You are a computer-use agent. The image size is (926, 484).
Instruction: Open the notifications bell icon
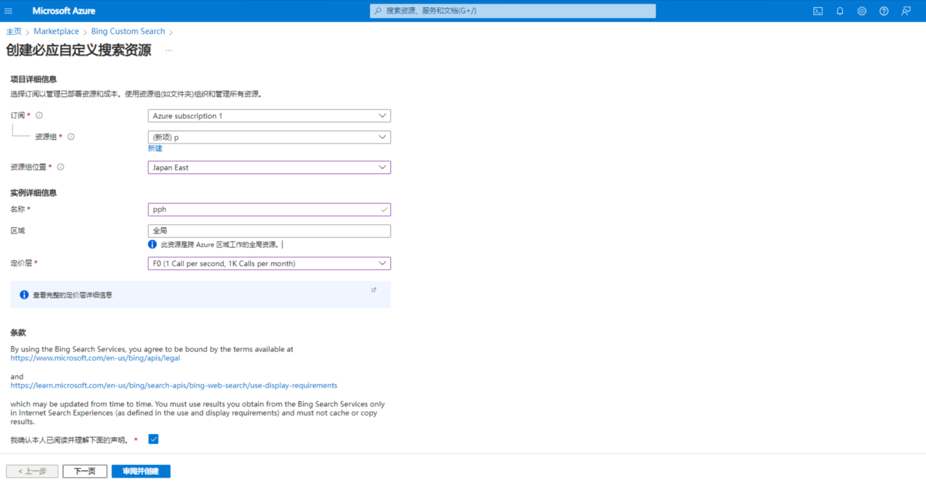840,11
